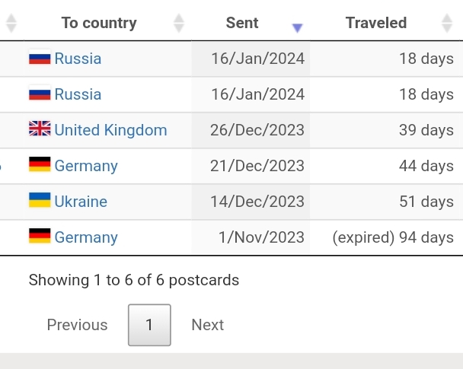Click the United Kingdom flag icon
This screenshot has height=369, width=463.
pyautogui.click(x=40, y=129)
